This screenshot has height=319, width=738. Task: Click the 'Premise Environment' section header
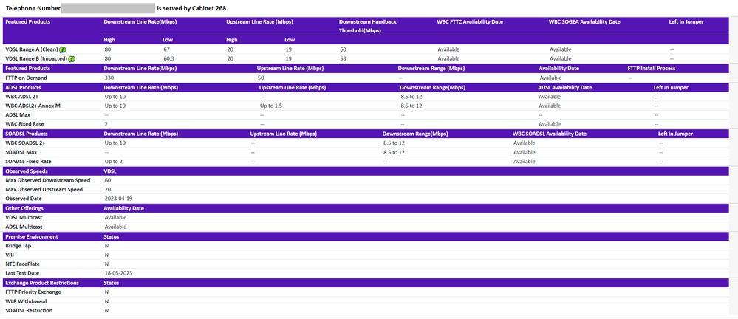tap(32, 236)
